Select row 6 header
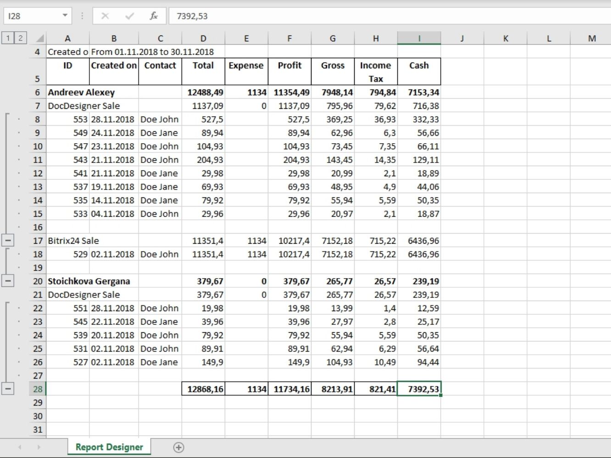Image resolution: width=611 pixels, height=458 pixels. (38, 92)
